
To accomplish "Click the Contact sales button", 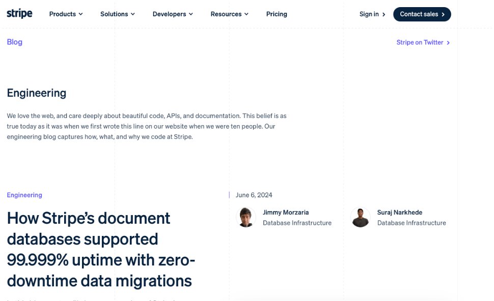I will [422, 14].
